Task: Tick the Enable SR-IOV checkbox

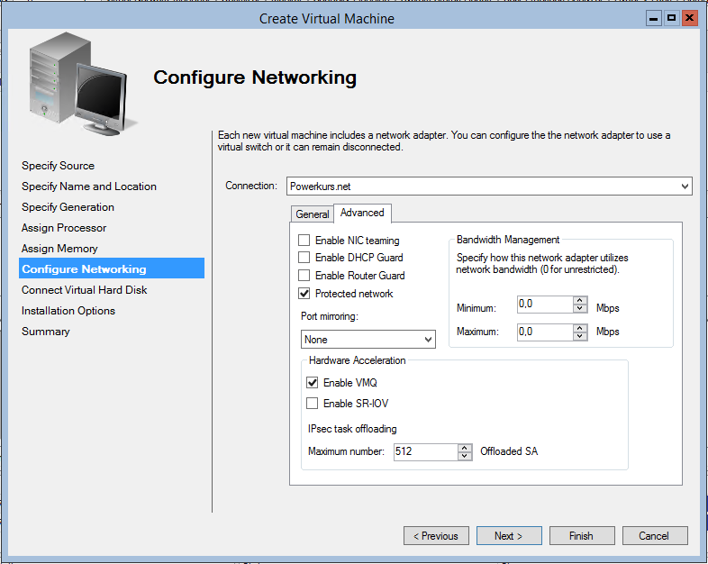Action: (x=312, y=403)
